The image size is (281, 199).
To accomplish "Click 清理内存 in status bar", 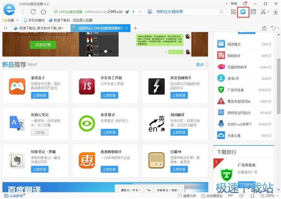I will pos(187,196).
